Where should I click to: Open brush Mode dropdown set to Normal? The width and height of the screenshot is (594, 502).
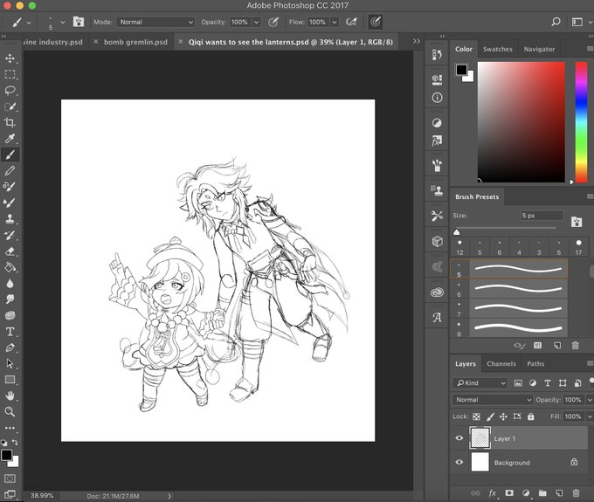click(x=155, y=22)
